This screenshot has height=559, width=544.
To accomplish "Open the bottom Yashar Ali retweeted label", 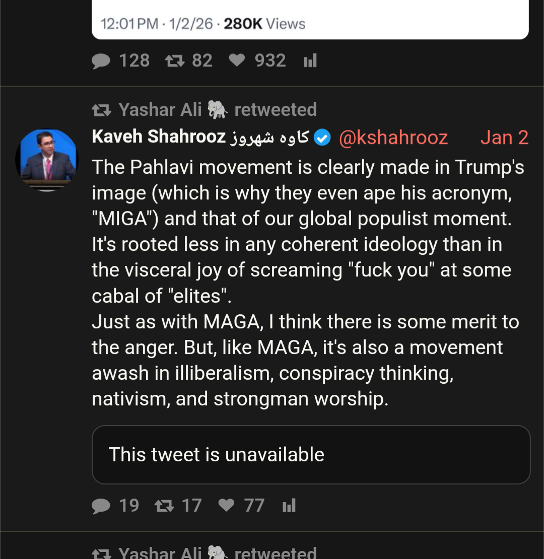I will pos(217,553).
